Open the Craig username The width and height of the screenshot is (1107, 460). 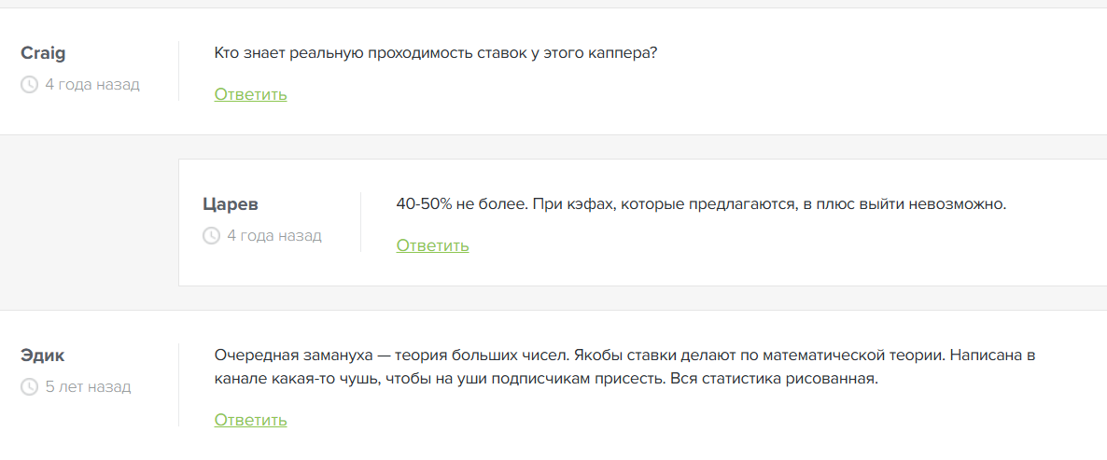[x=43, y=54]
